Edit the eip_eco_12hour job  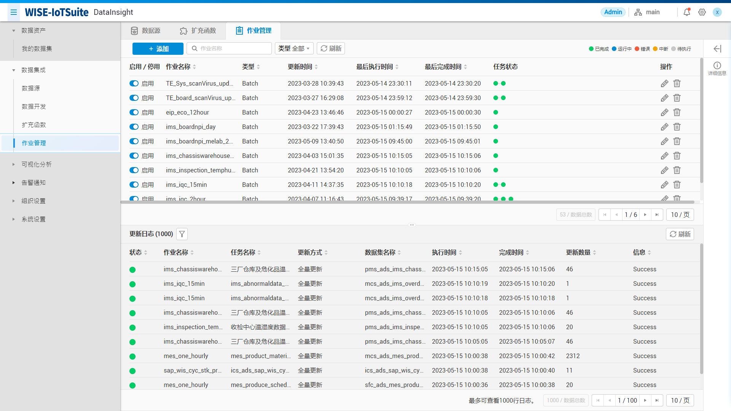pyautogui.click(x=664, y=113)
